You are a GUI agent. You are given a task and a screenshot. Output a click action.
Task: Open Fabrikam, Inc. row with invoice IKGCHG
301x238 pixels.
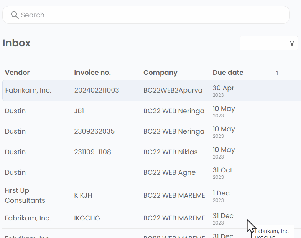[152, 218]
